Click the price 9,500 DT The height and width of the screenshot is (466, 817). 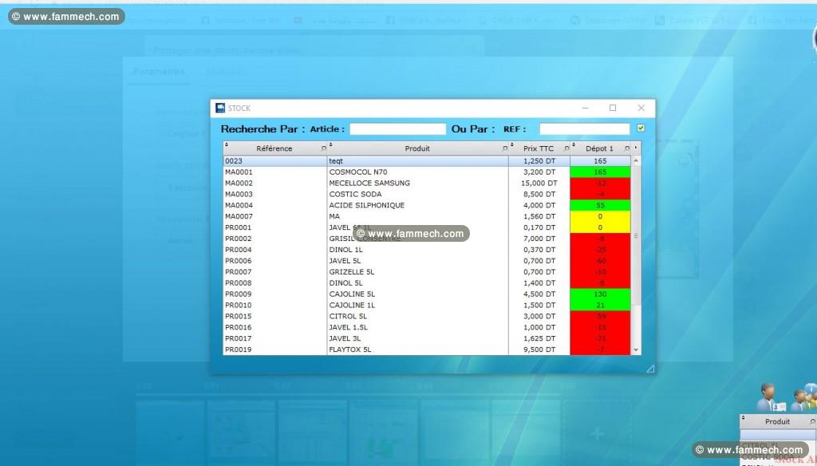pyautogui.click(x=539, y=349)
